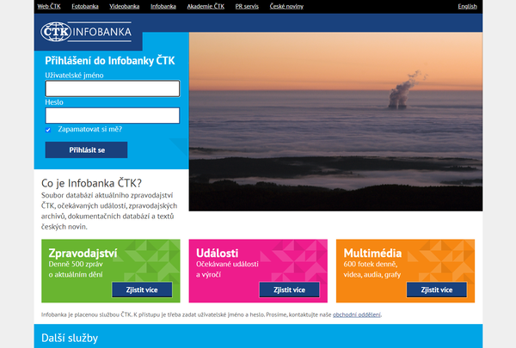Select Infobanka in the top navigation
This screenshot has width=516, height=348.
tap(163, 6)
